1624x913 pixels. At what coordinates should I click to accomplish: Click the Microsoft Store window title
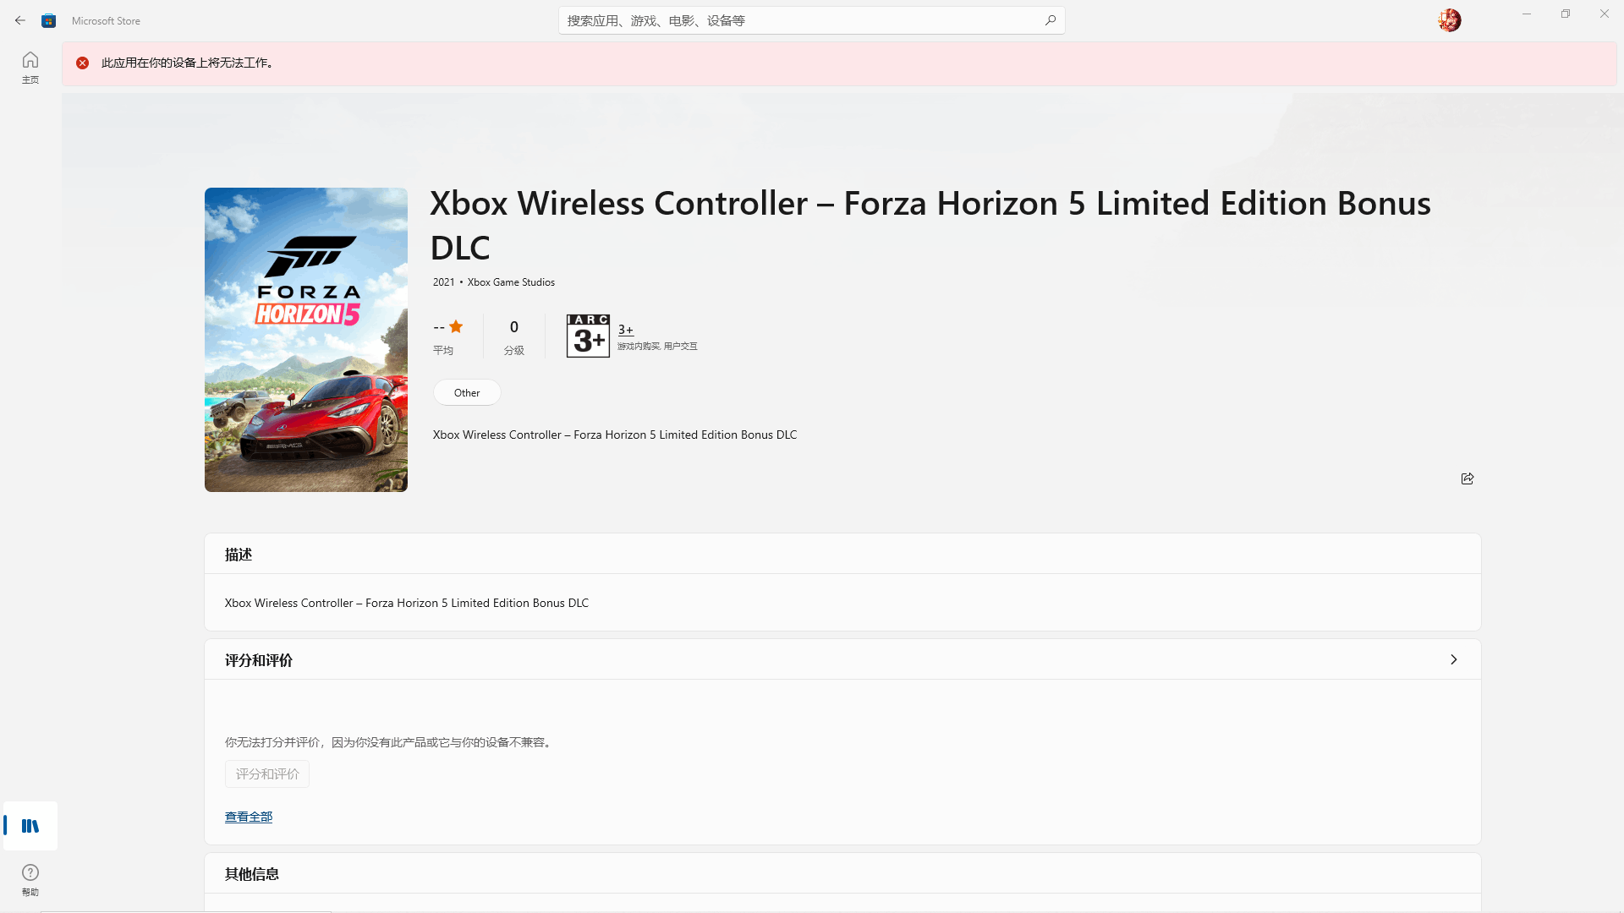(x=106, y=20)
